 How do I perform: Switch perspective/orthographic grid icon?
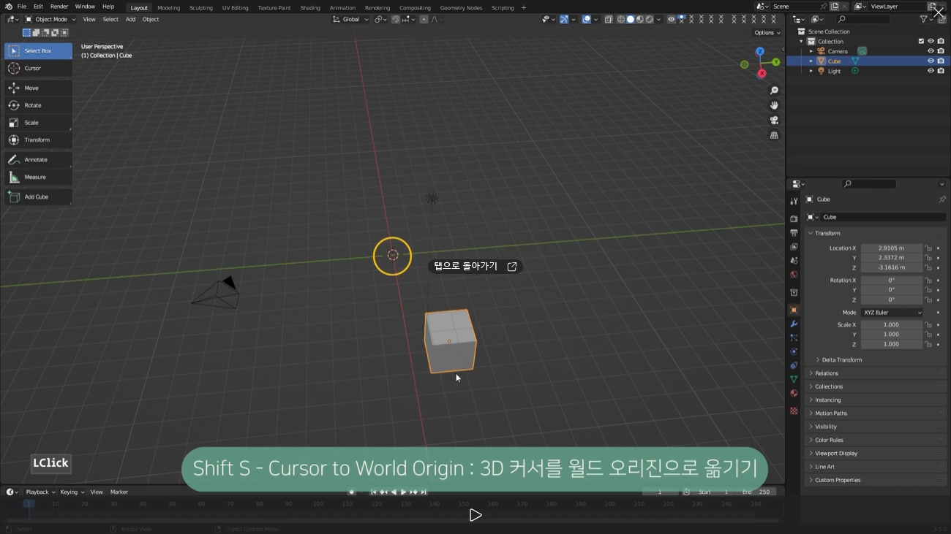click(774, 135)
